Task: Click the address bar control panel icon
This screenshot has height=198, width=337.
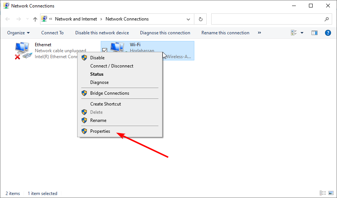Action: (44, 19)
